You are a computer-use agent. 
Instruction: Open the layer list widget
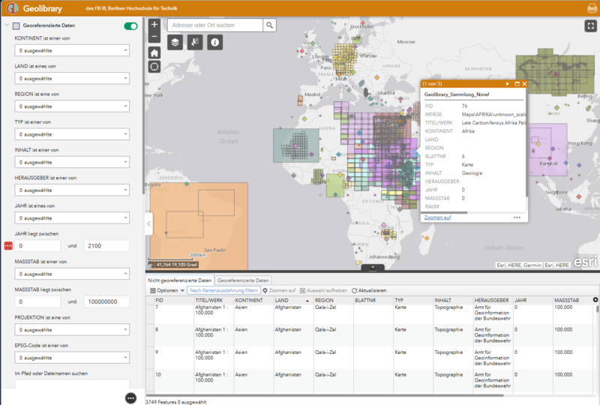175,43
